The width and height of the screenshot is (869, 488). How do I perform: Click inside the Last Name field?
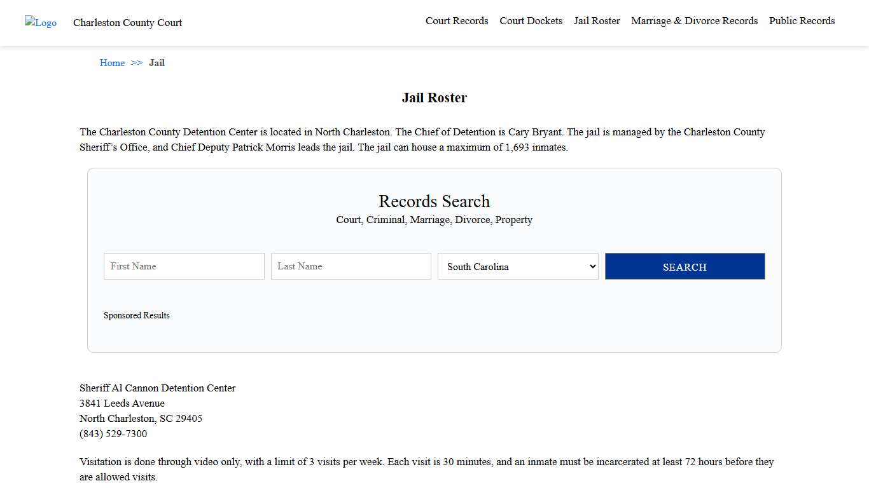[351, 266]
